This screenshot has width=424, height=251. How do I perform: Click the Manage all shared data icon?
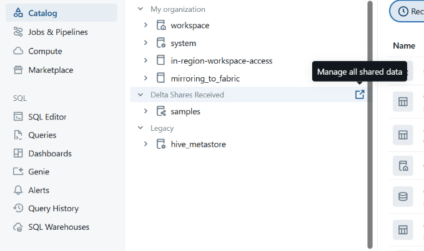(359, 95)
